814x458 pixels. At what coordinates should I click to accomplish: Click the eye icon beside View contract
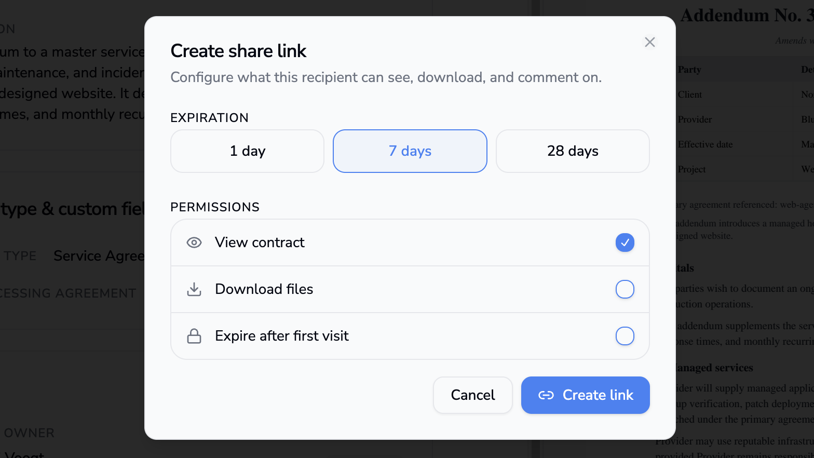click(194, 243)
